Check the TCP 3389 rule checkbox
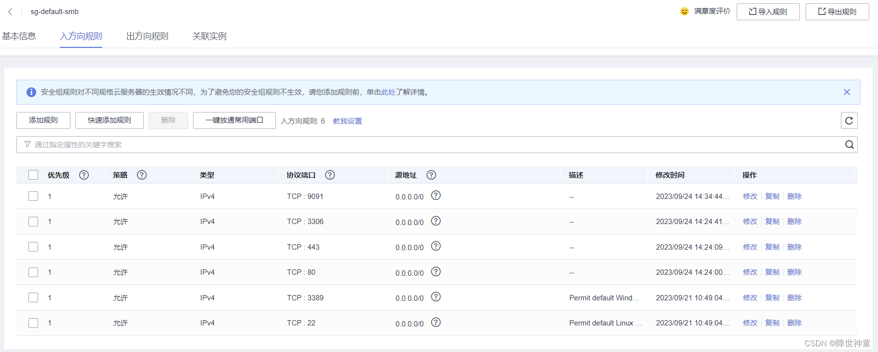Image resolution: width=878 pixels, height=352 pixels. [33, 297]
